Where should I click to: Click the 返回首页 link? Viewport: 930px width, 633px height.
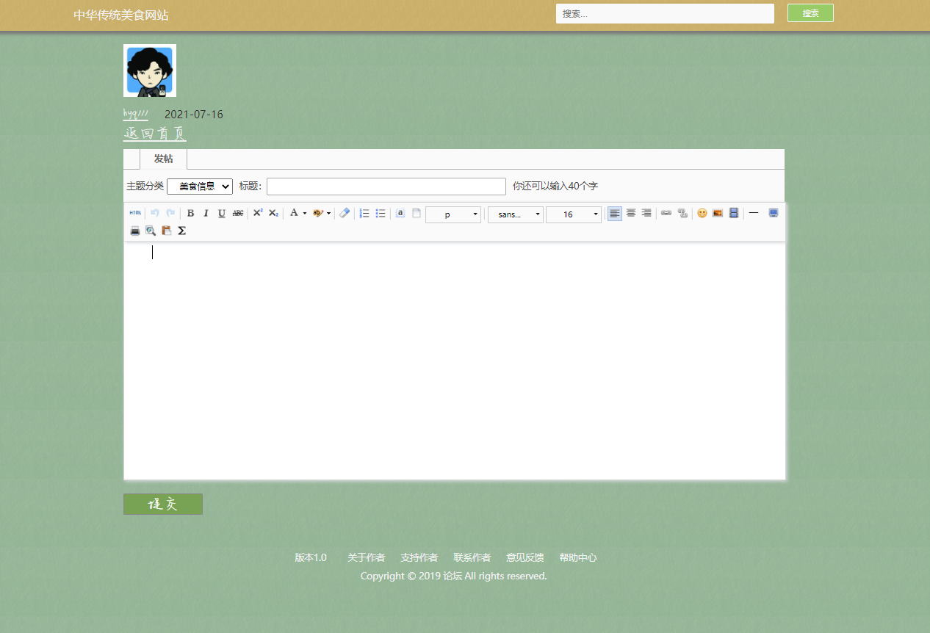tap(155, 134)
